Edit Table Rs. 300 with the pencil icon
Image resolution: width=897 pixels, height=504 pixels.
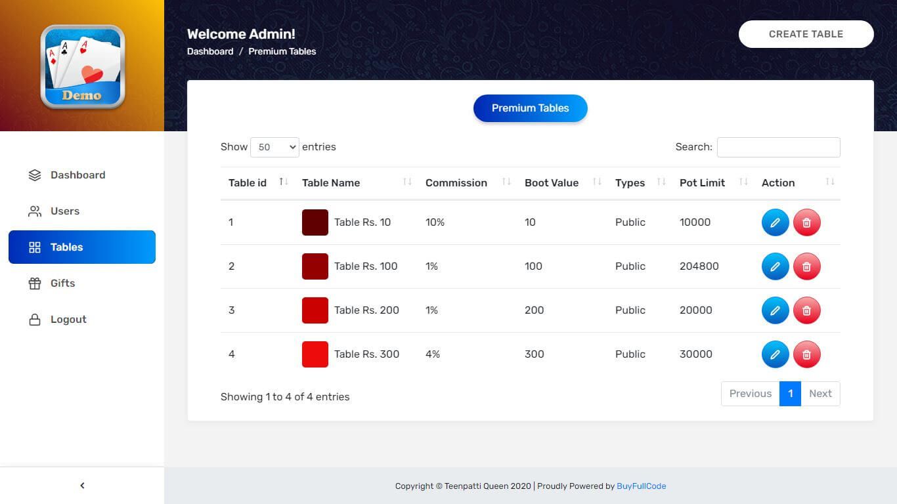(x=775, y=354)
